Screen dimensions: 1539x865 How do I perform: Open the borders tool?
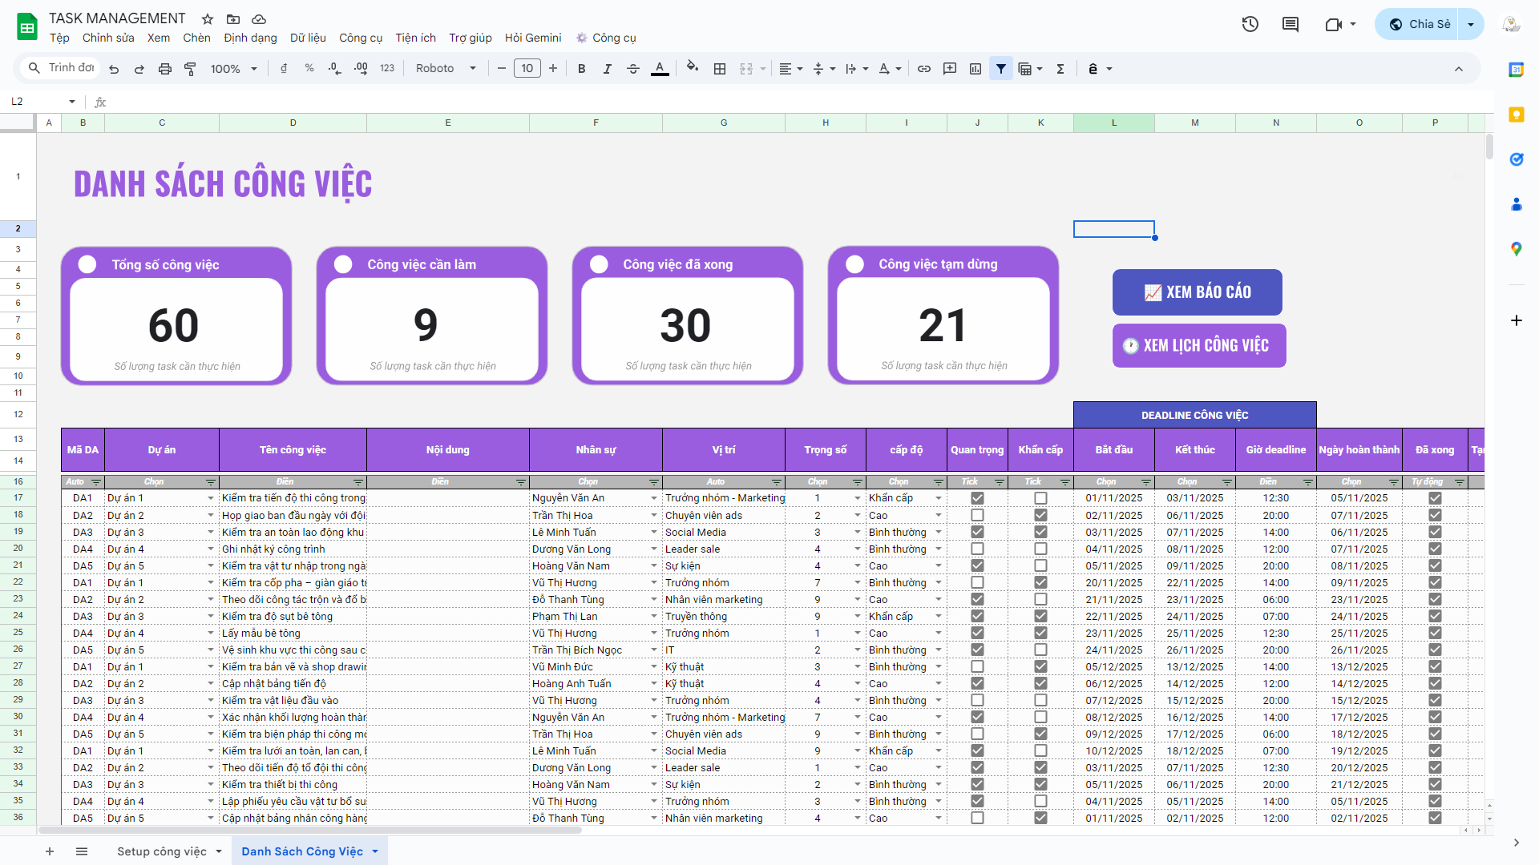point(720,69)
